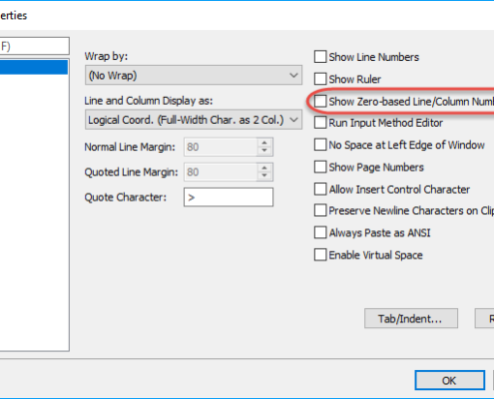Enable Allow Insert Control Character
Screen dimensions: 494x399
point(320,189)
